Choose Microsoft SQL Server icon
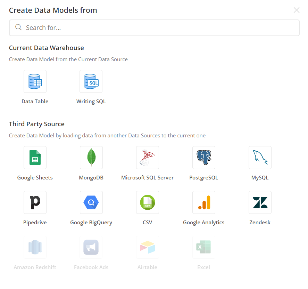Screen dimensions: 308x289 [x=148, y=158]
